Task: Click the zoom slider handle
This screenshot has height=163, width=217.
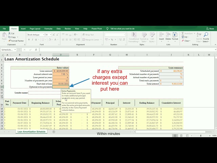Action: coord(201,135)
